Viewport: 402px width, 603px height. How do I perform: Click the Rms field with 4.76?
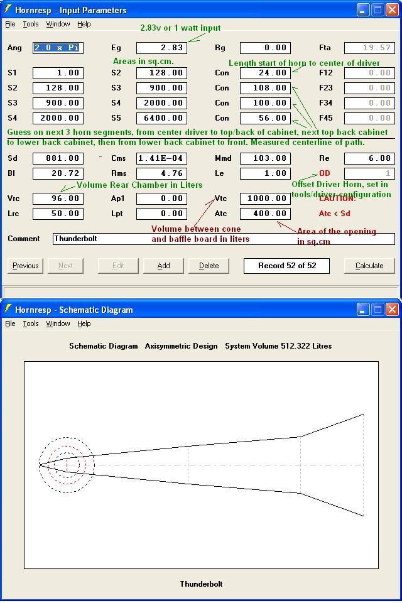point(161,173)
